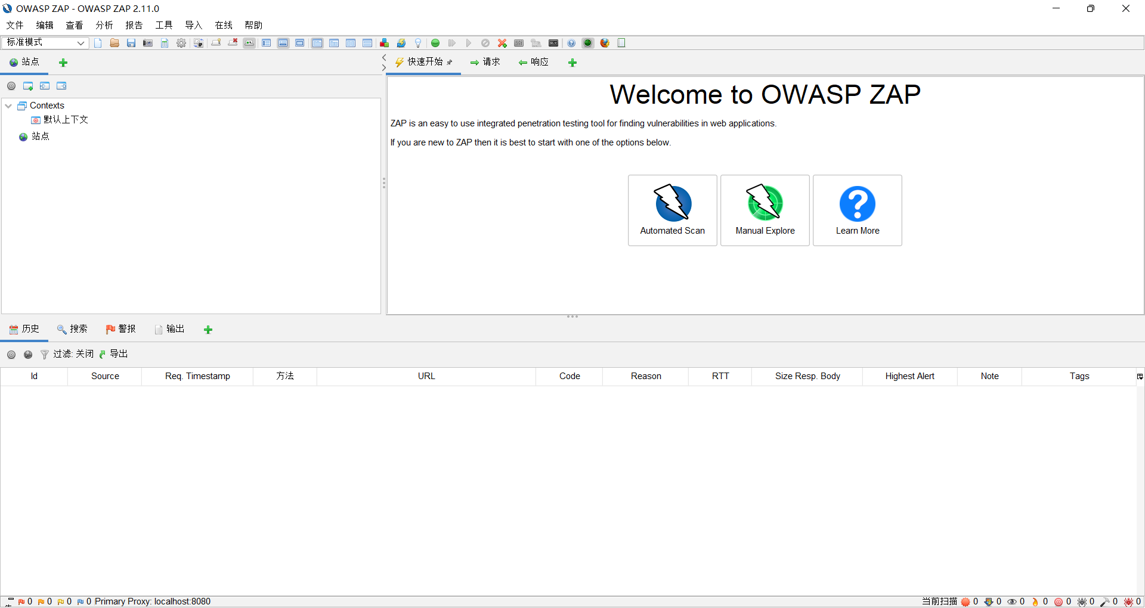Switch to the 搜索 tab
The height and width of the screenshot is (608, 1145).
[x=72, y=329]
